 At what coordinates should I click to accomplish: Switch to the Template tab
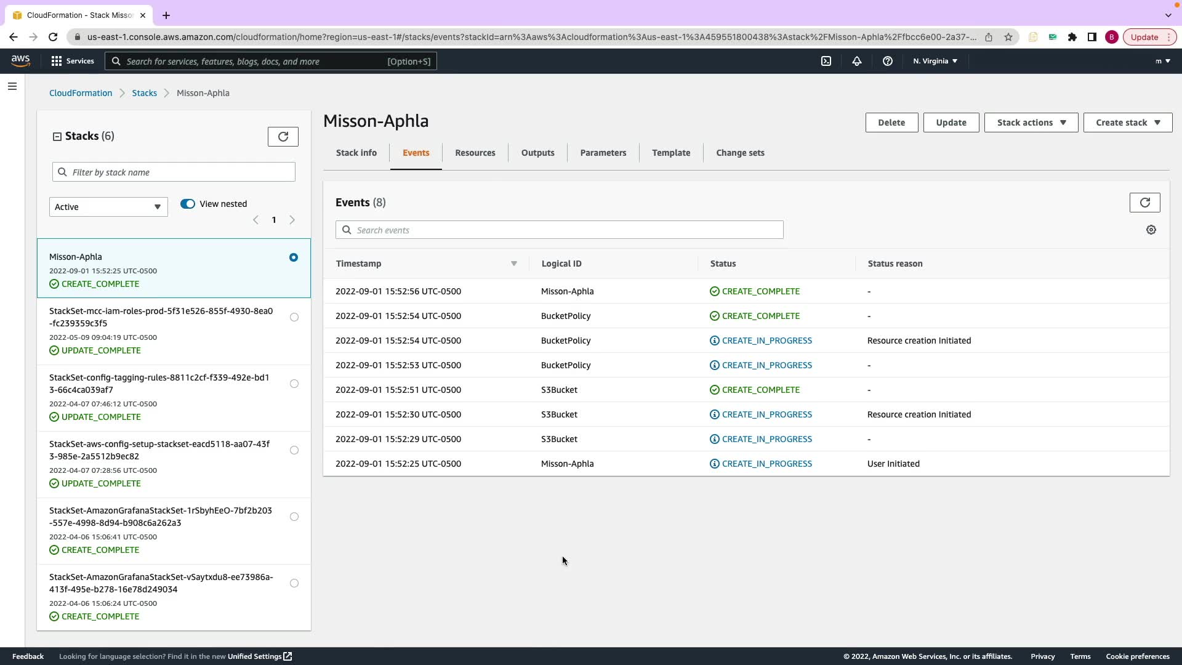[670, 153]
